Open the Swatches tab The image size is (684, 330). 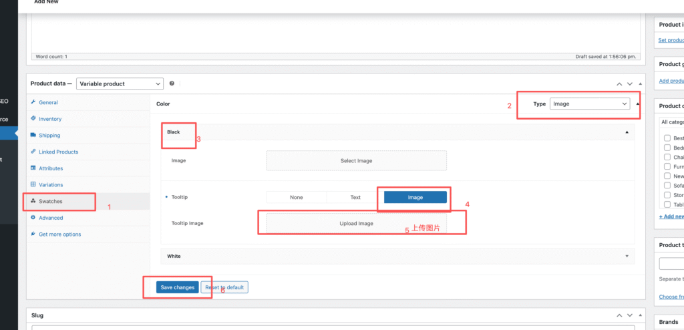coord(50,201)
